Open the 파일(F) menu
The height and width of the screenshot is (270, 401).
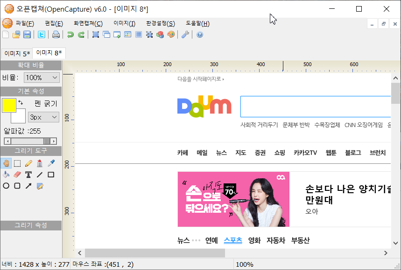(x=25, y=23)
